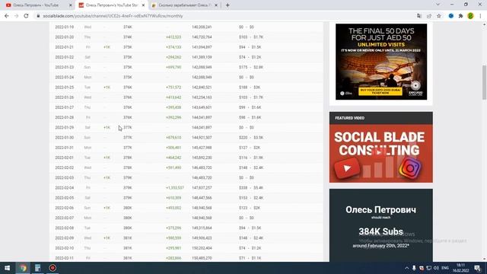
Task: Open the Windows notification center icon
Action: 478,268
